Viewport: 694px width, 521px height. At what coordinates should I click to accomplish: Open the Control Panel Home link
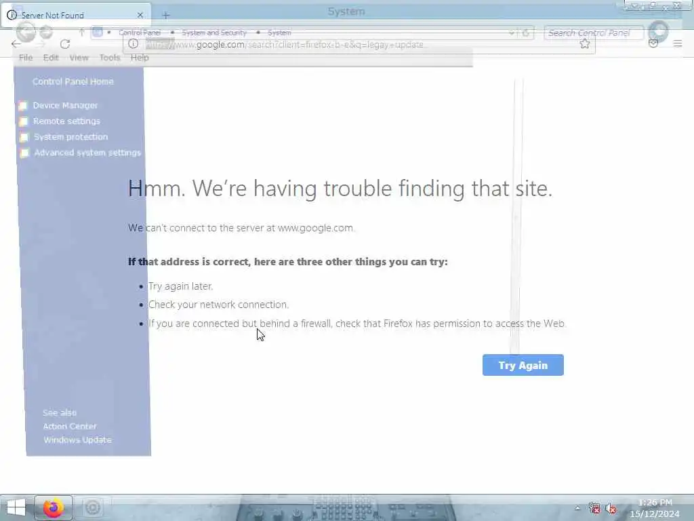(x=73, y=81)
